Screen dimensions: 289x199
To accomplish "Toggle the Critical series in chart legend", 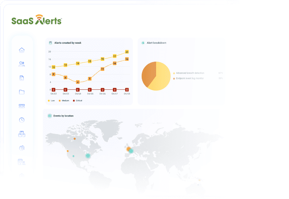I will (x=78, y=101).
